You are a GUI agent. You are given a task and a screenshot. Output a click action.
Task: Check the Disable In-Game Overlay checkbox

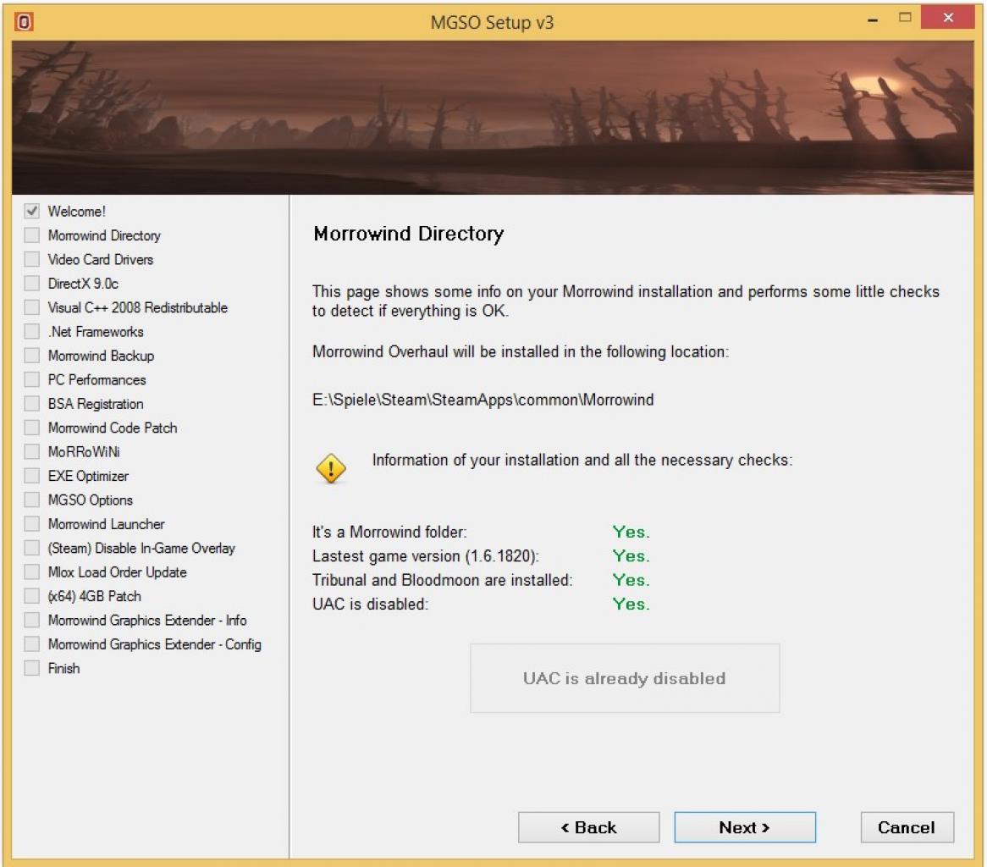pyautogui.click(x=31, y=548)
